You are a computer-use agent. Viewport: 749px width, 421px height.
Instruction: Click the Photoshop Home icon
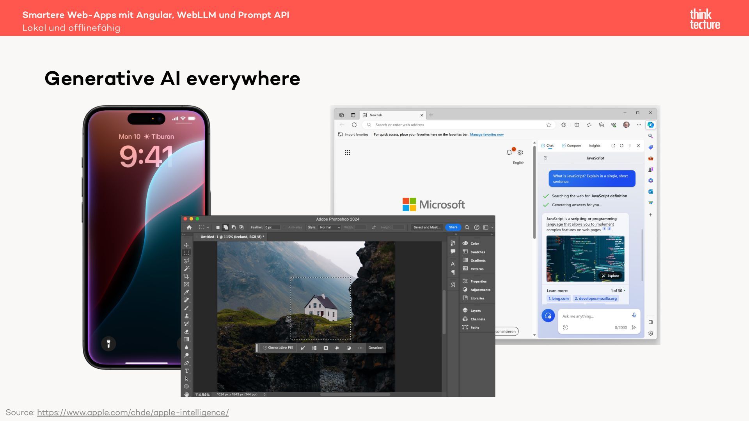(189, 227)
